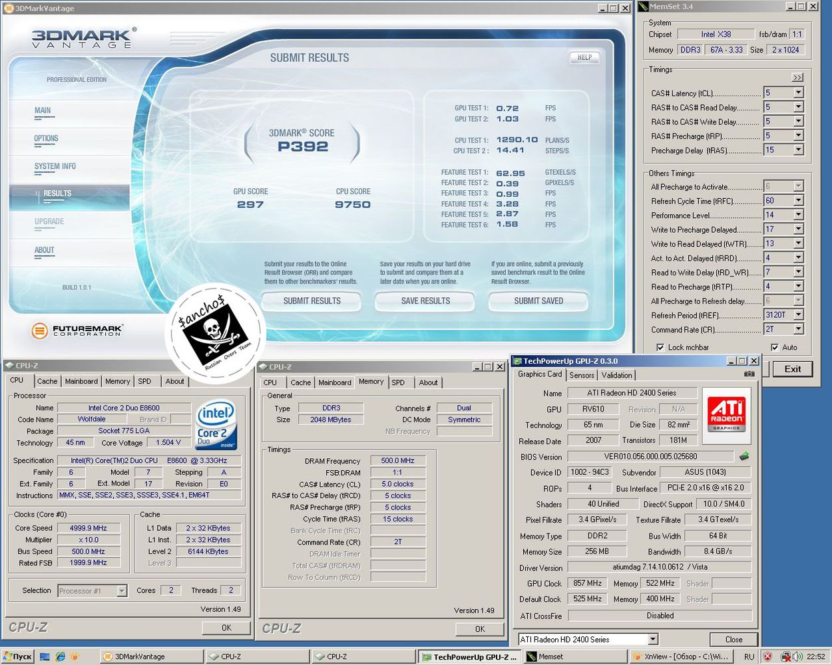Open the Validation tab in GPU-Z
The image size is (832, 665).
[617, 375]
